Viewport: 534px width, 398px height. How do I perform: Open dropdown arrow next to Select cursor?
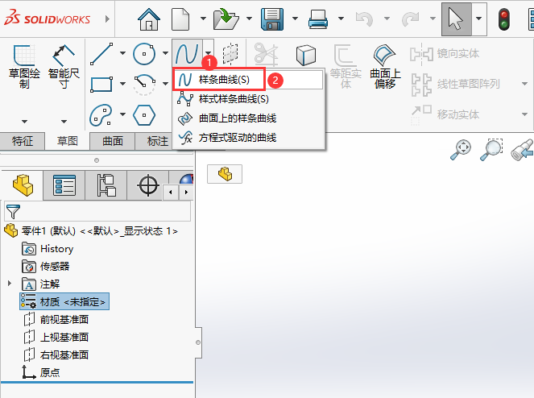coord(479,19)
